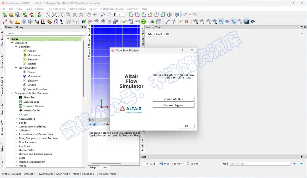Click the Customer Support button

tap(173, 105)
